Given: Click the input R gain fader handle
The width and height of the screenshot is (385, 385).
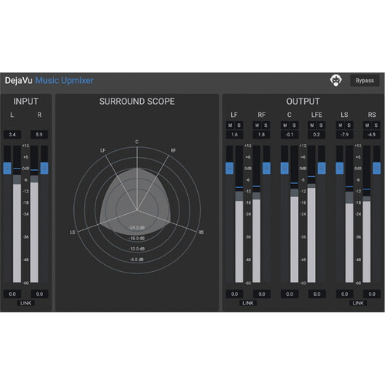Looking at the screenshot, I should (x=45, y=169).
